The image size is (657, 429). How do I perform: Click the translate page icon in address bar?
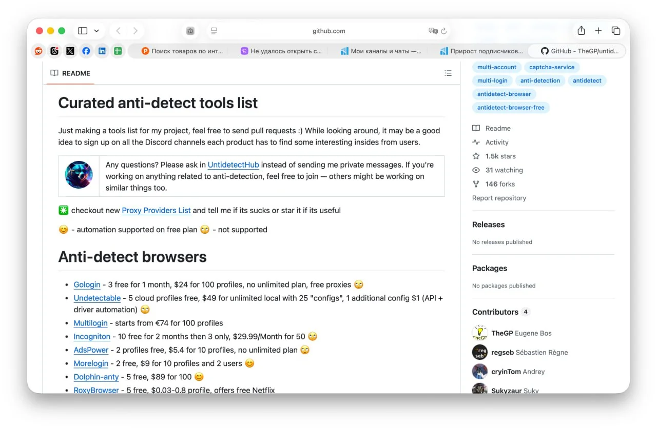coord(433,31)
